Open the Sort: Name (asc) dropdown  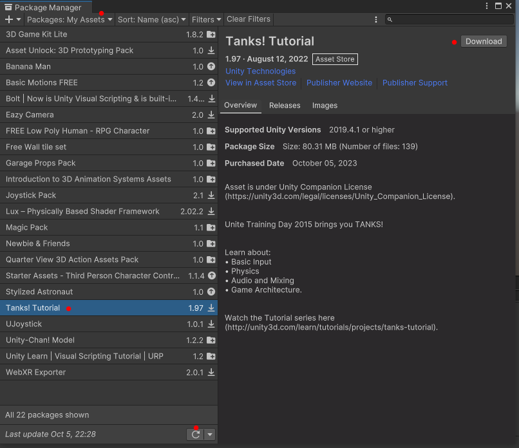[x=151, y=19]
